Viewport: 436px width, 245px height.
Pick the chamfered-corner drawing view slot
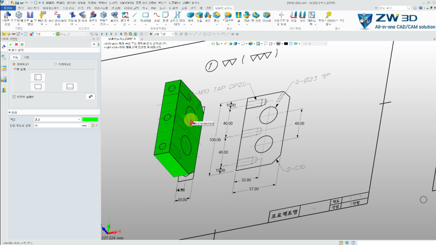pyautogui.click(x=38, y=86)
